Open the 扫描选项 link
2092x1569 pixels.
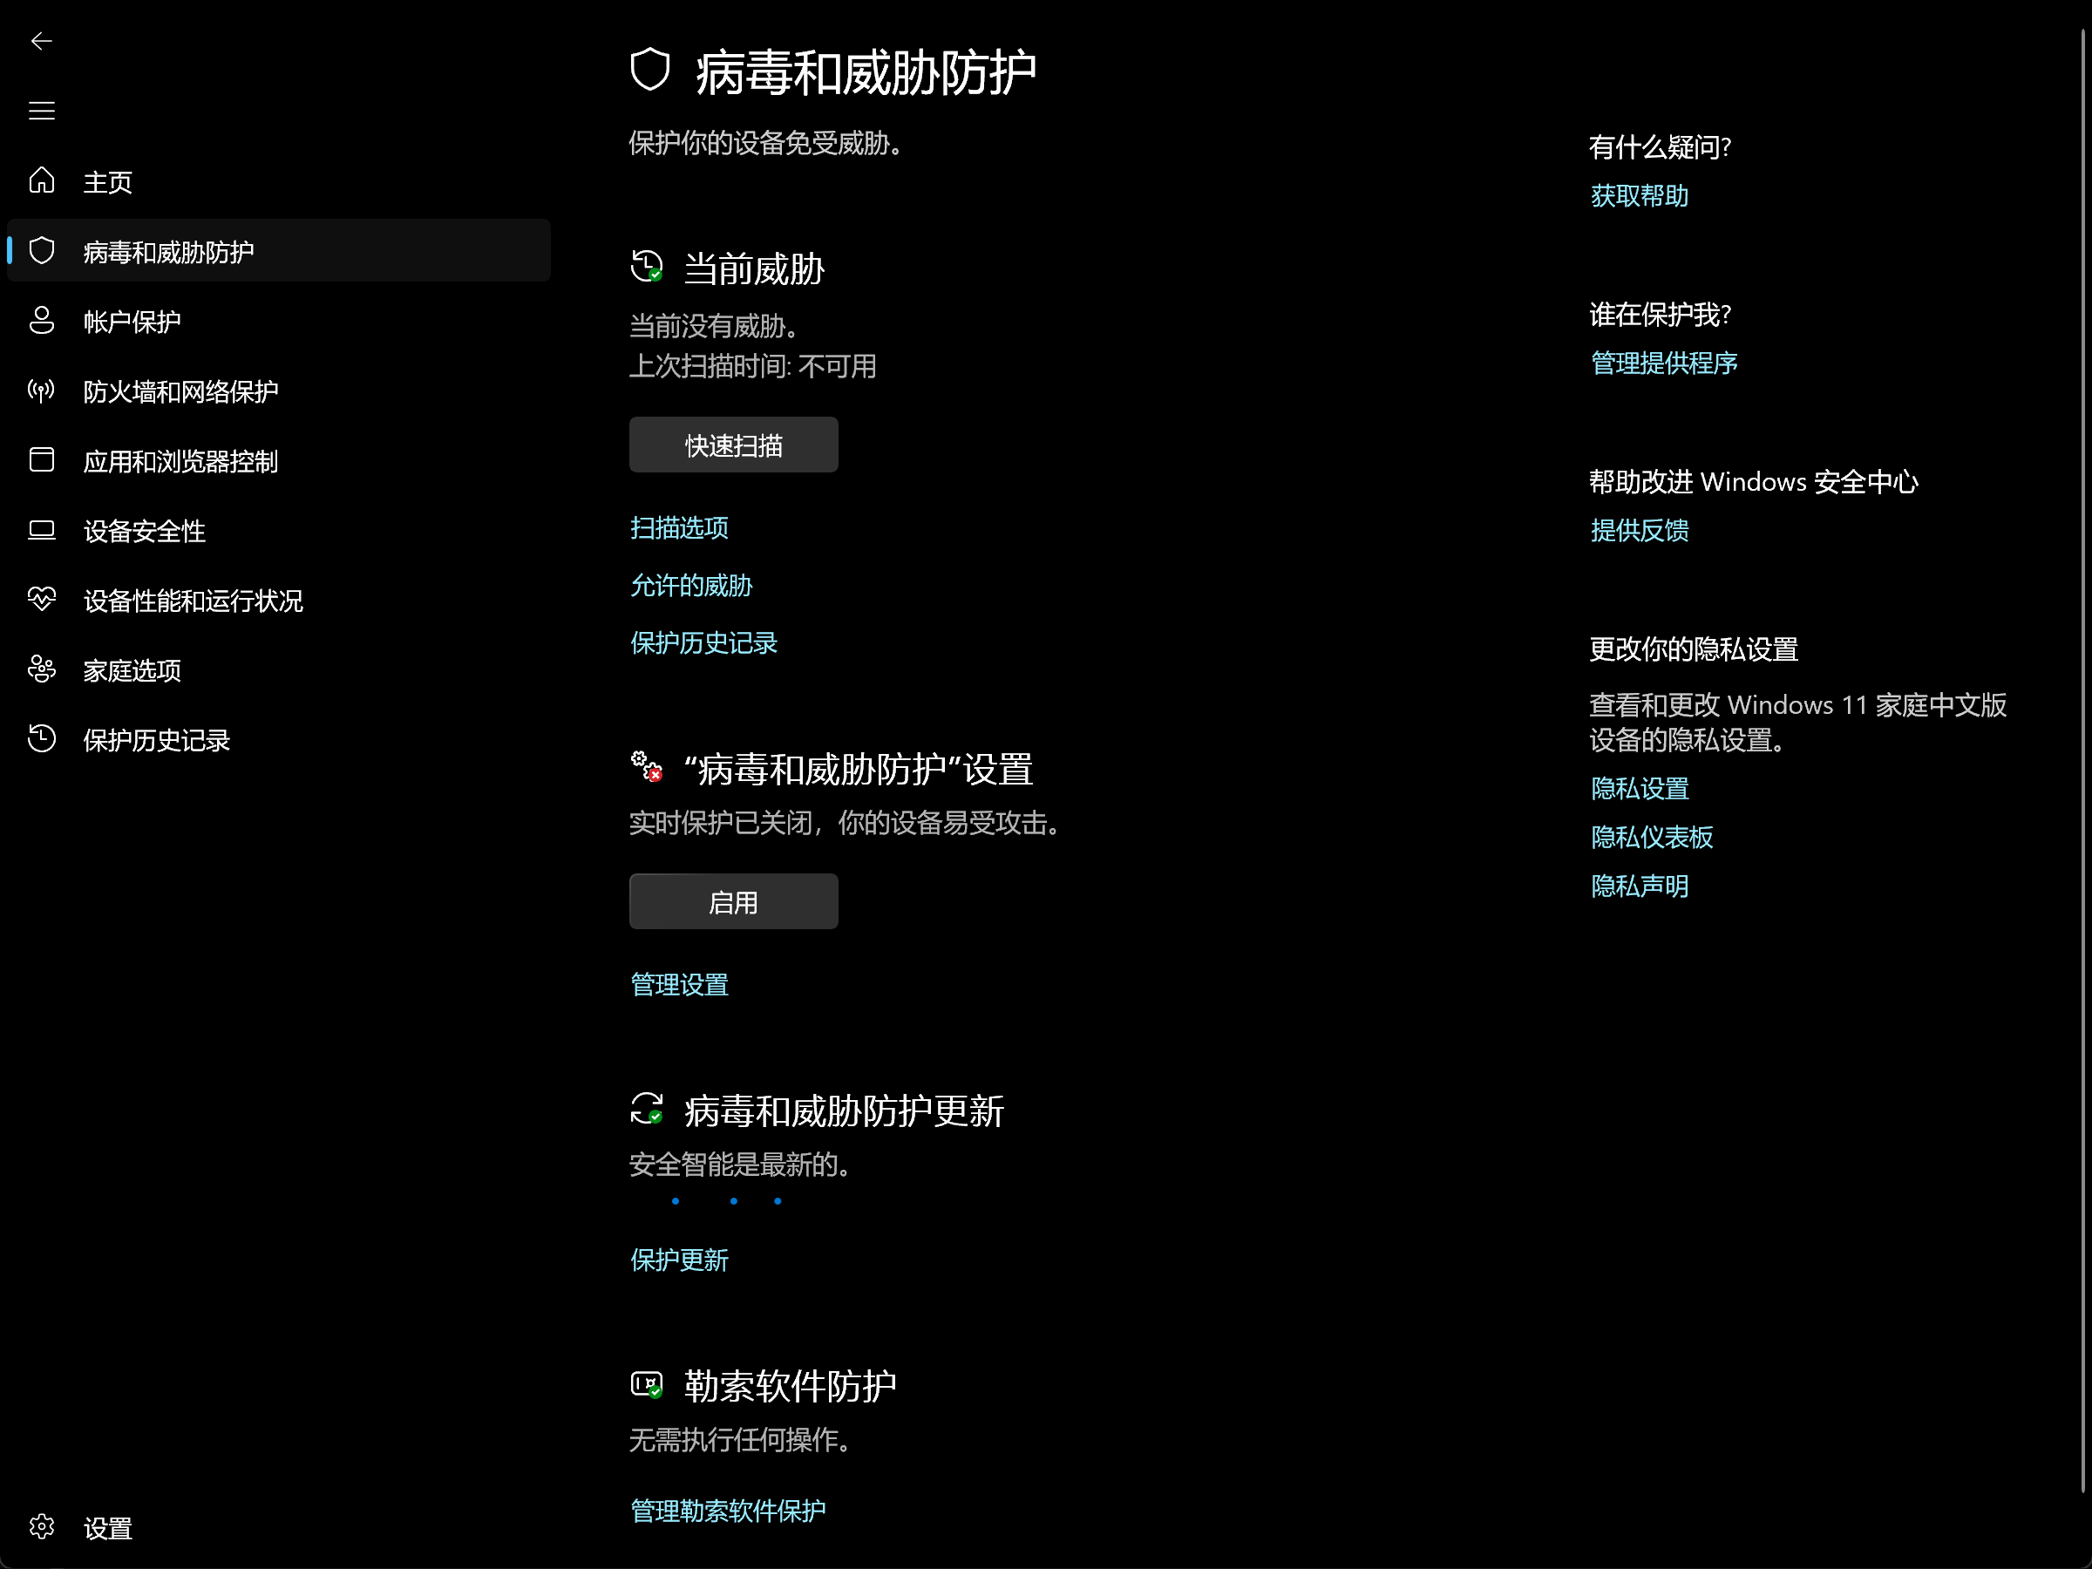(679, 527)
